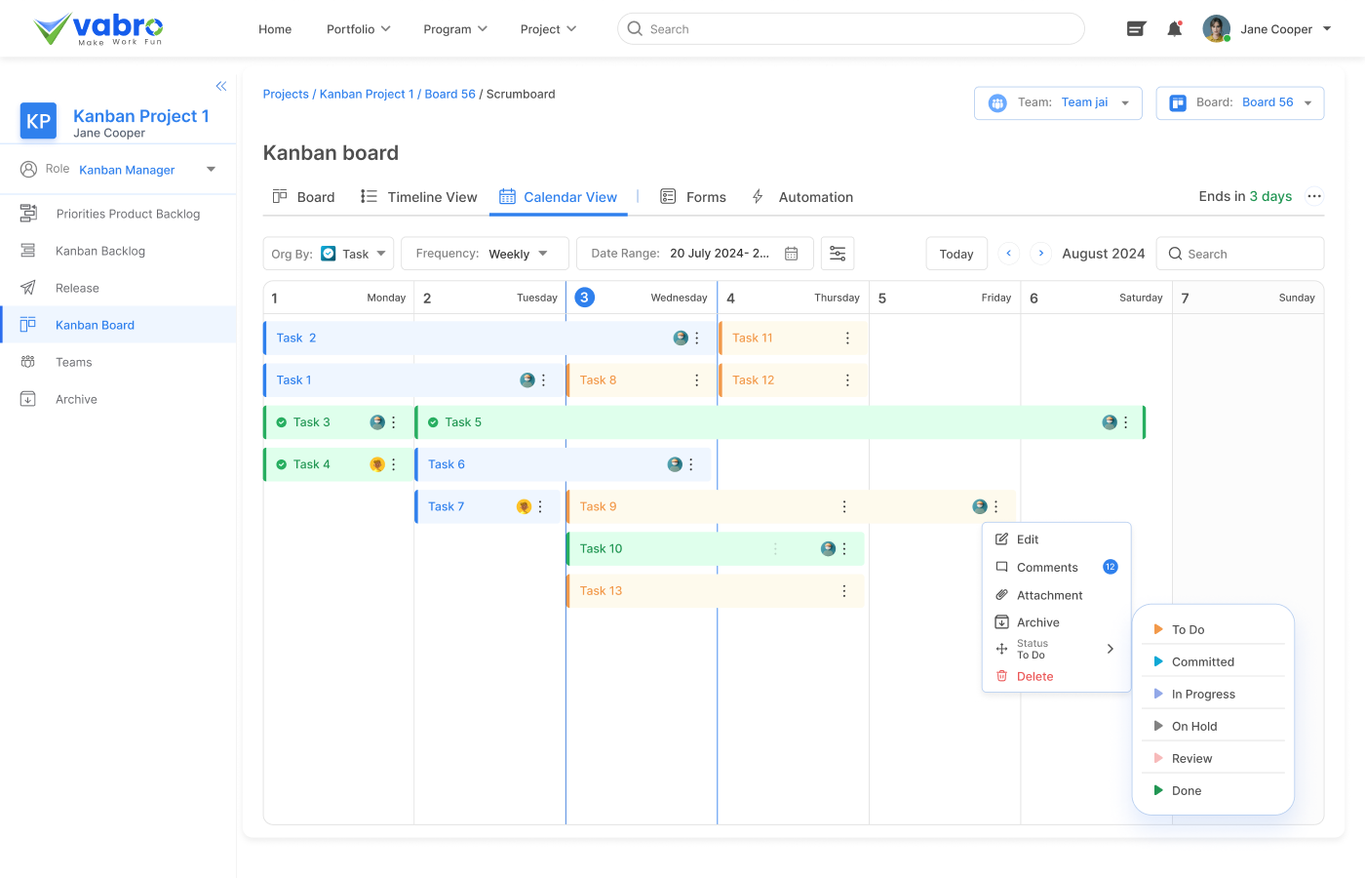Toggle the completed check on Task 4
The height and width of the screenshot is (878, 1365).
click(x=282, y=464)
